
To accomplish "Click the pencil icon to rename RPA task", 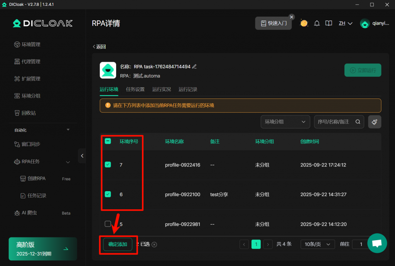I will click(194, 66).
